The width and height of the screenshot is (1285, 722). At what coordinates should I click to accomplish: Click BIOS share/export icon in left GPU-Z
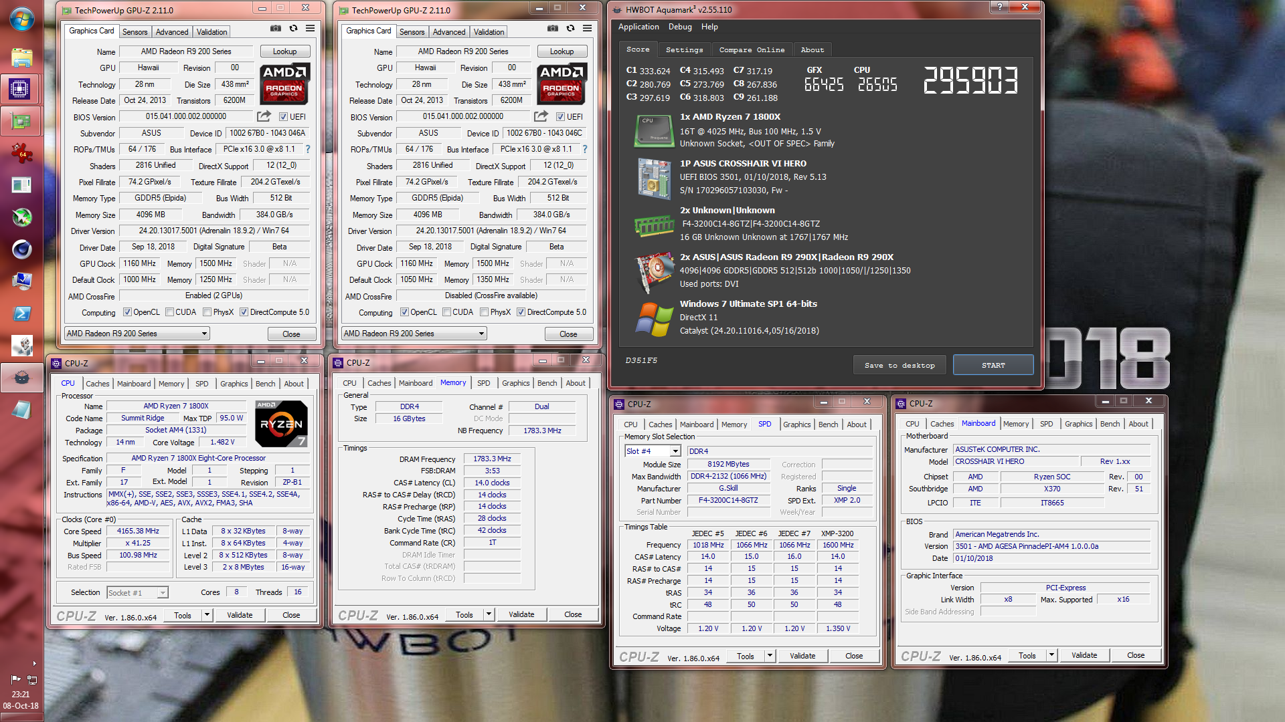(264, 116)
